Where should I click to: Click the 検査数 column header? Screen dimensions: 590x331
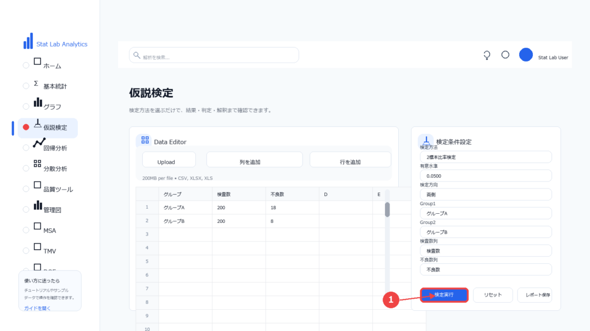239,194
